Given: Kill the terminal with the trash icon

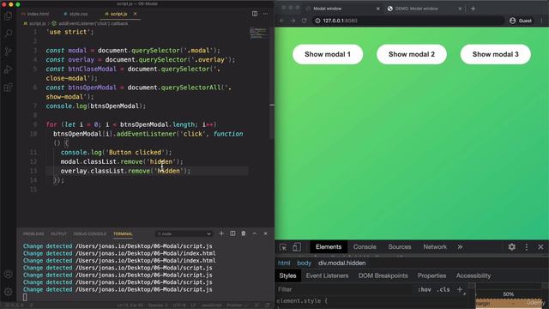Looking at the screenshot, I should 244,233.
